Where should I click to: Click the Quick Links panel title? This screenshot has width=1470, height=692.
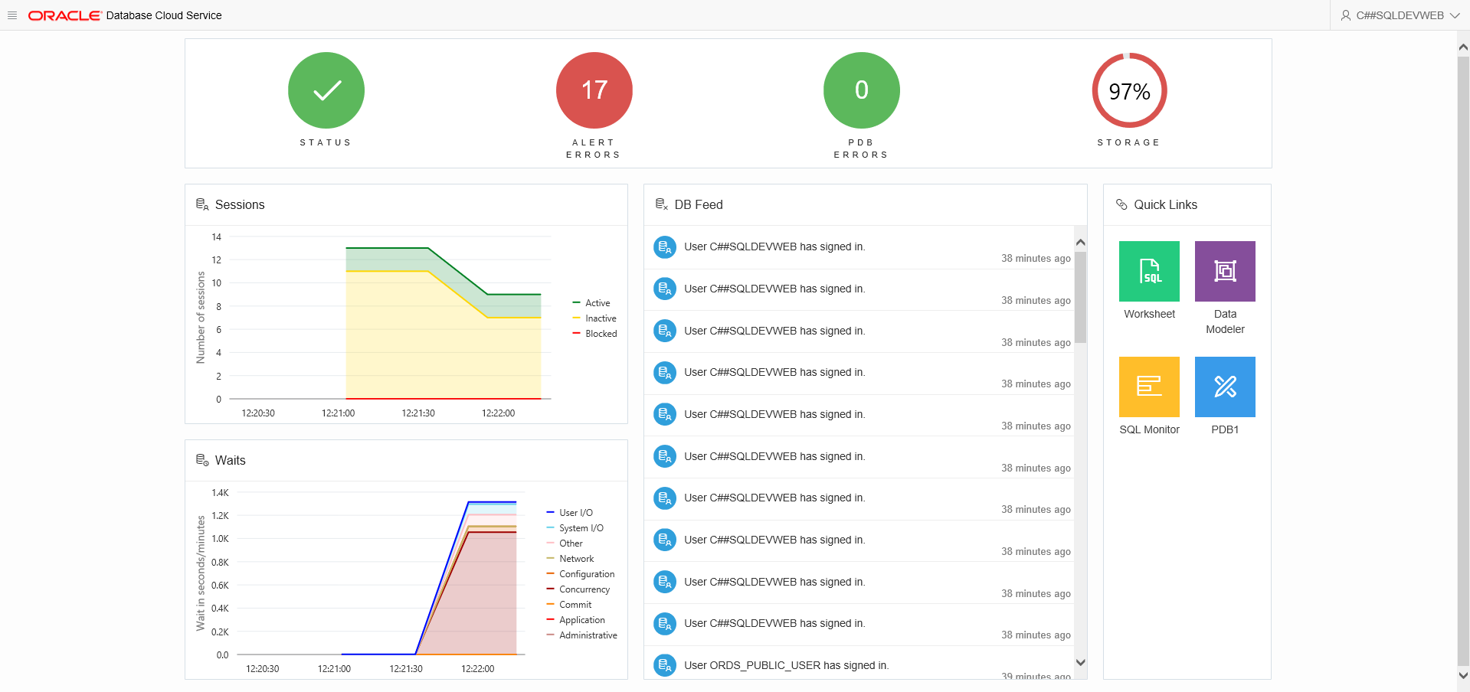(1165, 204)
